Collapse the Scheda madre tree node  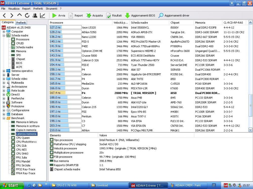4,36
